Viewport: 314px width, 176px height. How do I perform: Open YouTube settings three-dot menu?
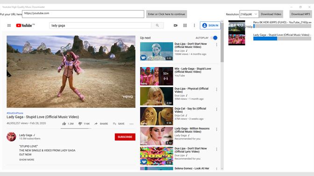click(194, 25)
